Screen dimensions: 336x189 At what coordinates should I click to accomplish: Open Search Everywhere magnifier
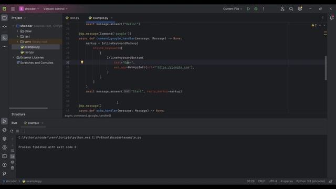(x=291, y=9)
